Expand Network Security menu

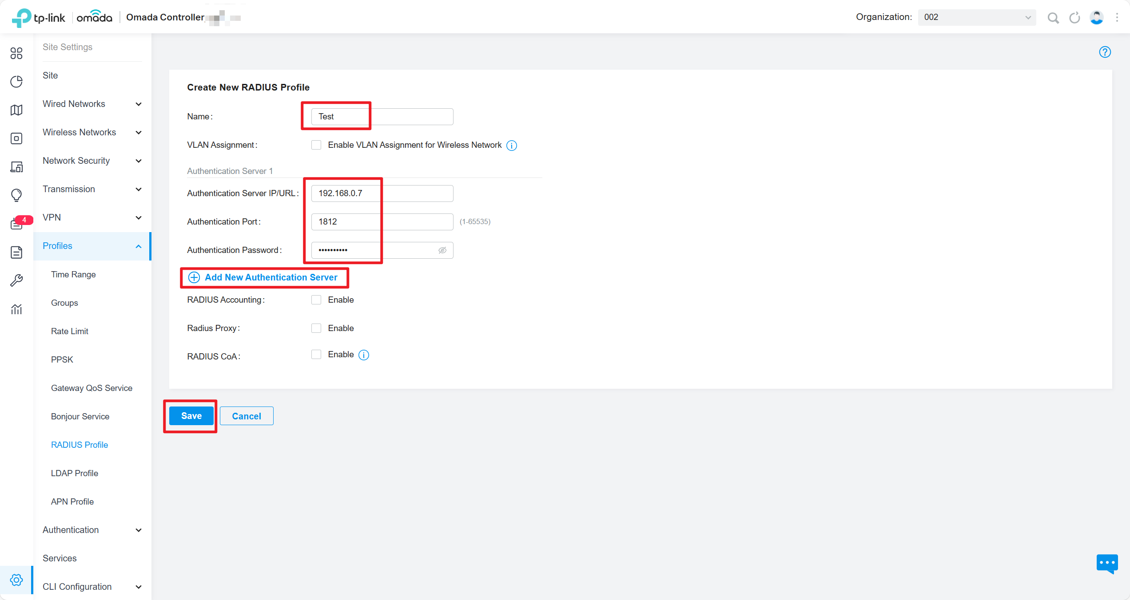pos(92,161)
